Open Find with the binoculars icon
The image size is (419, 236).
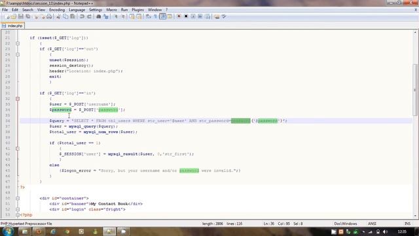point(99,16)
